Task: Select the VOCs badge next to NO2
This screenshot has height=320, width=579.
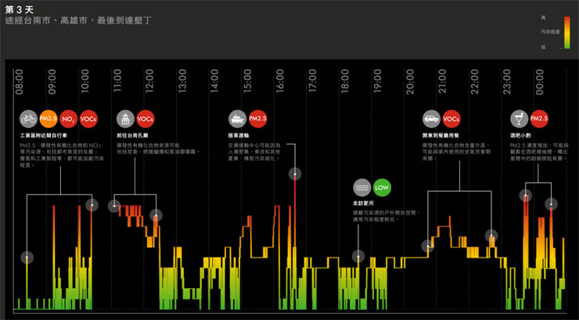Action: click(x=88, y=119)
